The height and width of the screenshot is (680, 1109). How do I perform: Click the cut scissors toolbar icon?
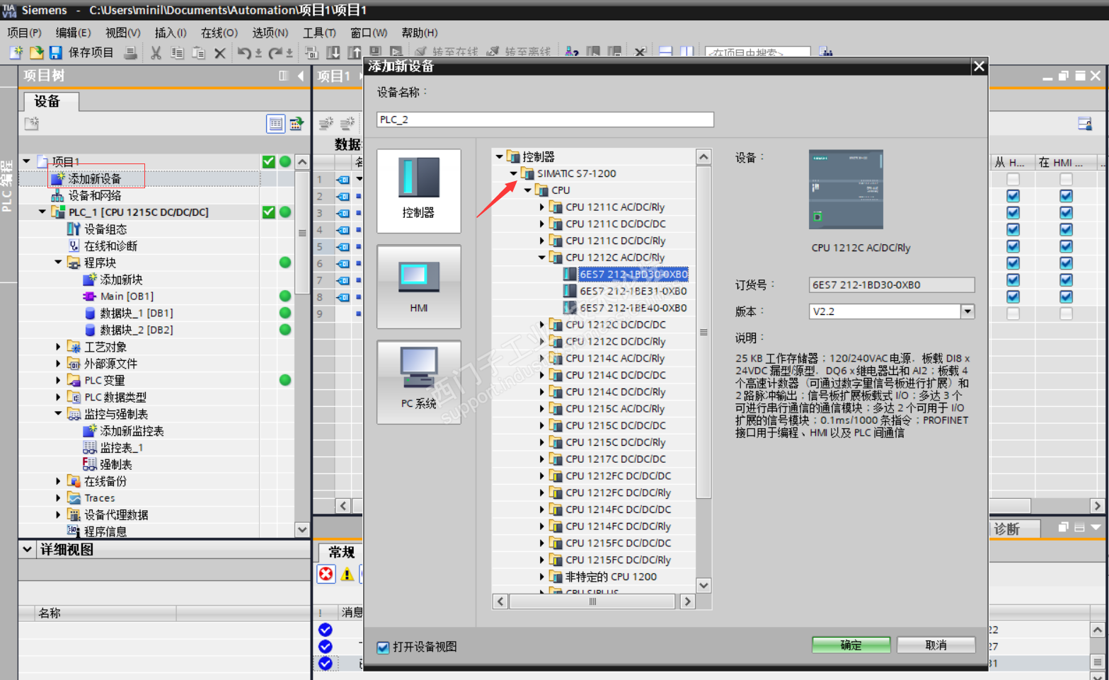[x=156, y=52]
